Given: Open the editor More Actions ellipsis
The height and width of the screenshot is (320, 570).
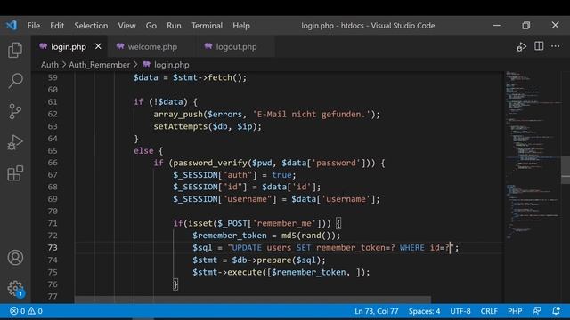Looking at the screenshot, I should pos(556,46).
